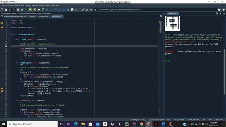
Task: Click the editor vertical scrollbar
Action: click(161, 27)
